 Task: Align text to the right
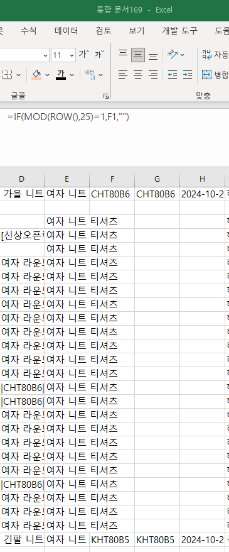153,75
